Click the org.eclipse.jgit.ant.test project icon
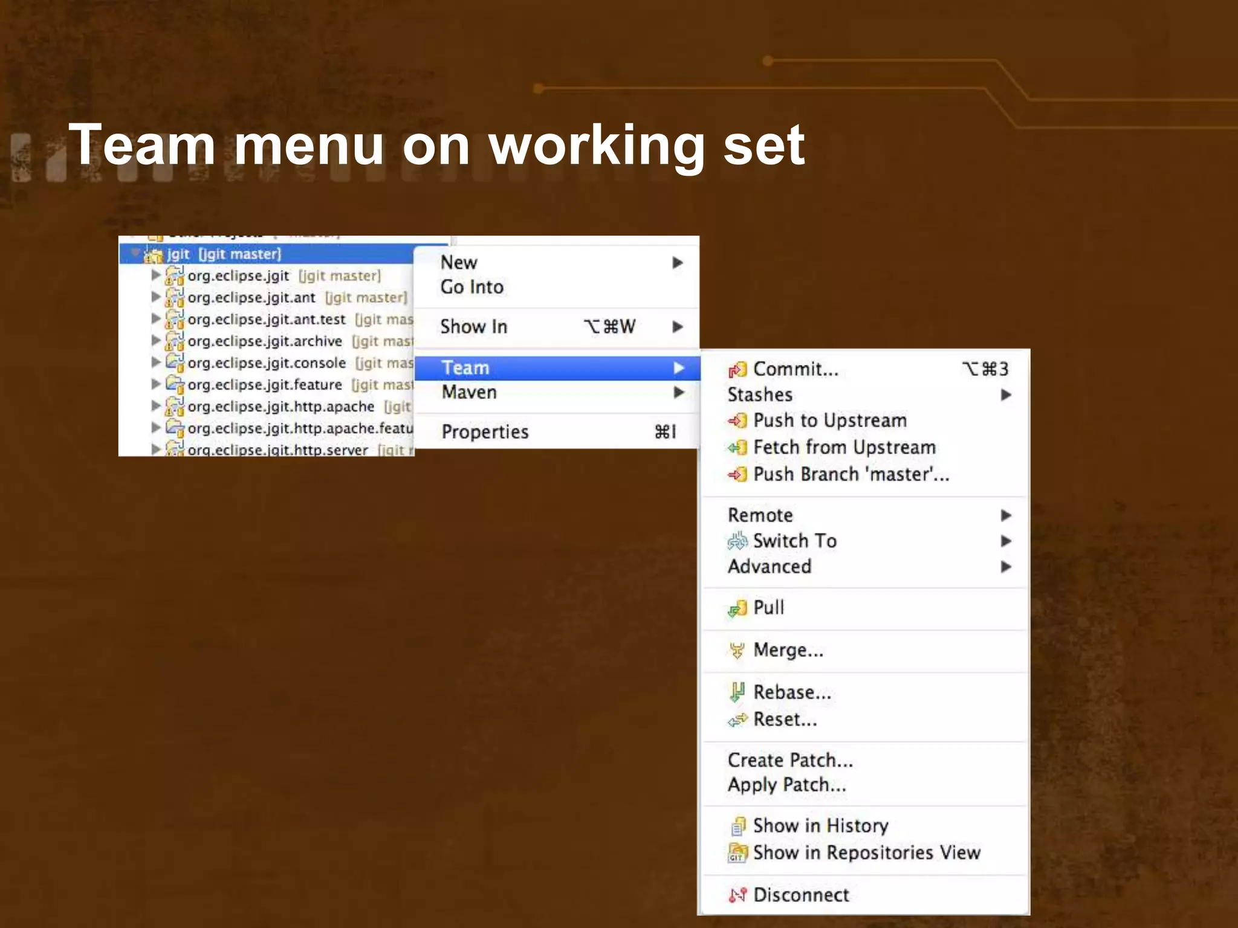 175,320
